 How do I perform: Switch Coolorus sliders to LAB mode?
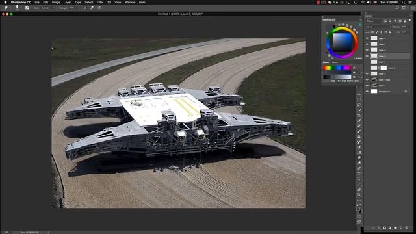(344, 81)
